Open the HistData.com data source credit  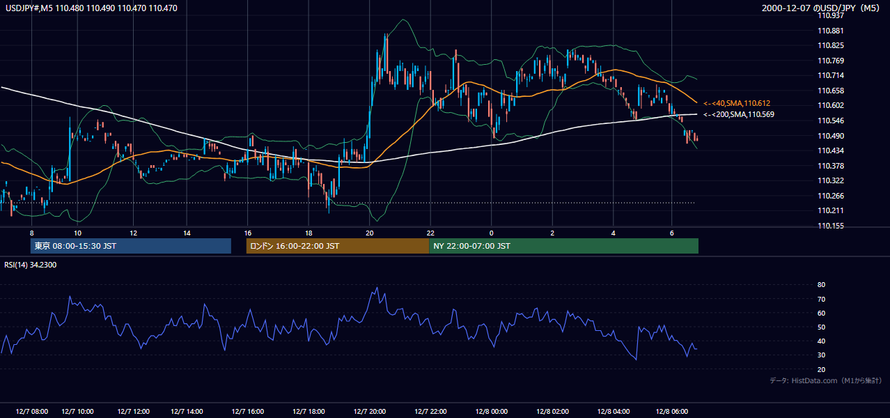826,380
